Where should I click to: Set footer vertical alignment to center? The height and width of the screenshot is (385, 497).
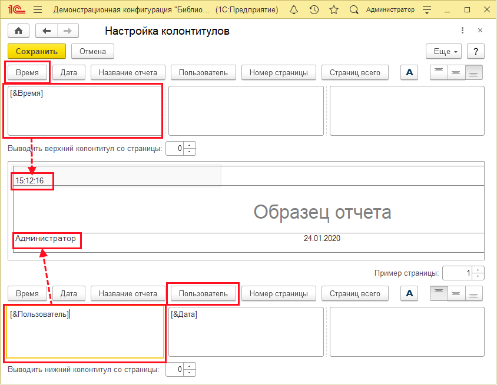456,293
